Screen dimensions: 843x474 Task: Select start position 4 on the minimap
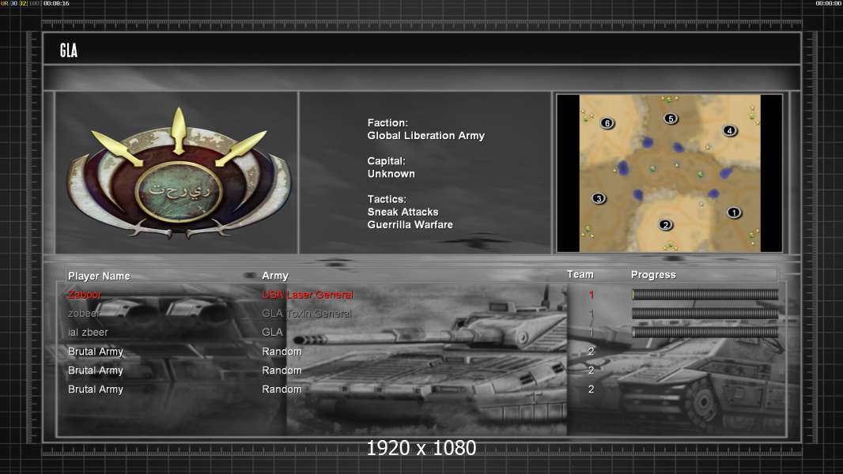click(730, 130)
